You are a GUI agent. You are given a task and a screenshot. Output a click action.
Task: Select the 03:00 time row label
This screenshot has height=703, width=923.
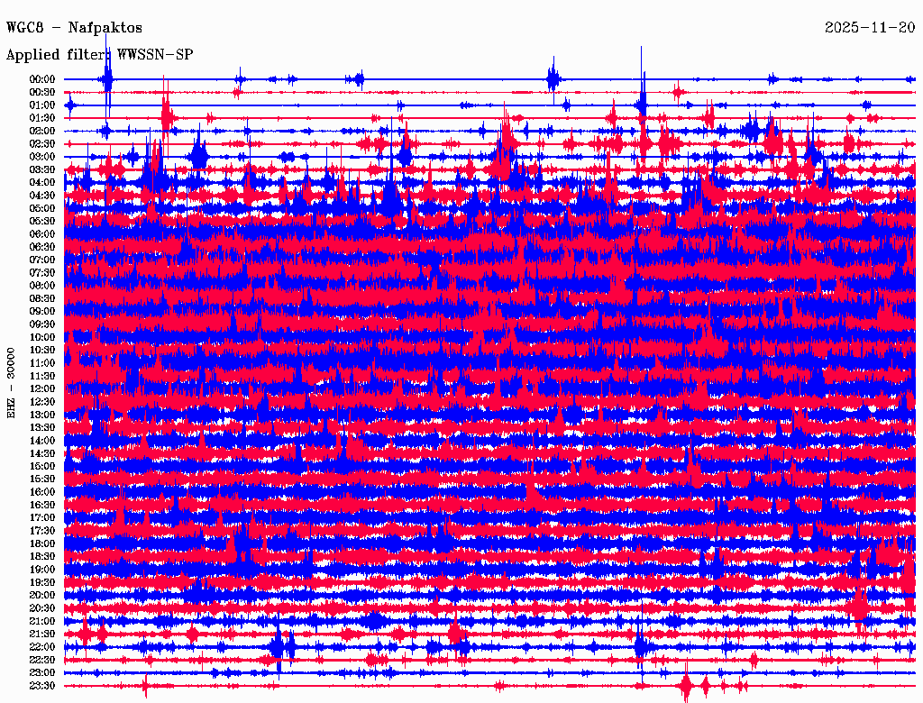coord(42,157)
